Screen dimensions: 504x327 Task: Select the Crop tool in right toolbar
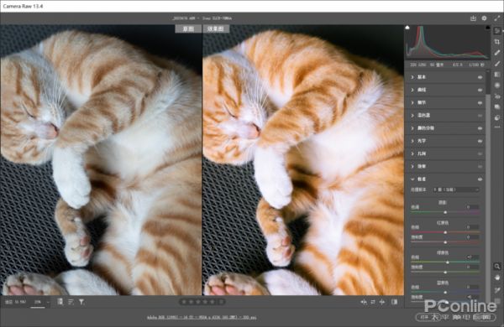point(497,42)
